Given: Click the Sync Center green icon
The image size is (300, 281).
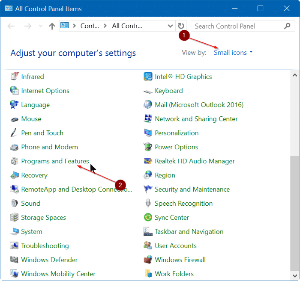Looking at the screenshot, I should pyautogui.click(x=148, y=217).
